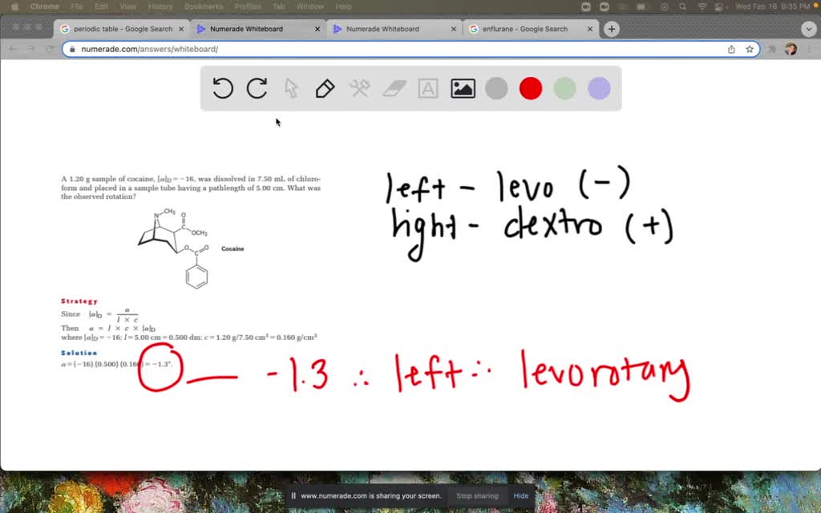The image size is (821, 513).
Task: Select the Redo tool on whiteboard toolbar
Action: pyautogui.click(x=257, y=88)
